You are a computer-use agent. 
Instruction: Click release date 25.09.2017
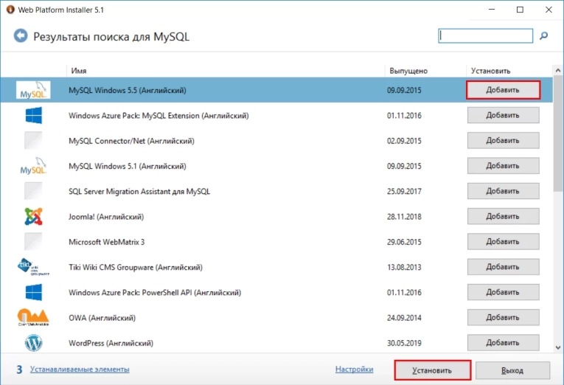404,192
